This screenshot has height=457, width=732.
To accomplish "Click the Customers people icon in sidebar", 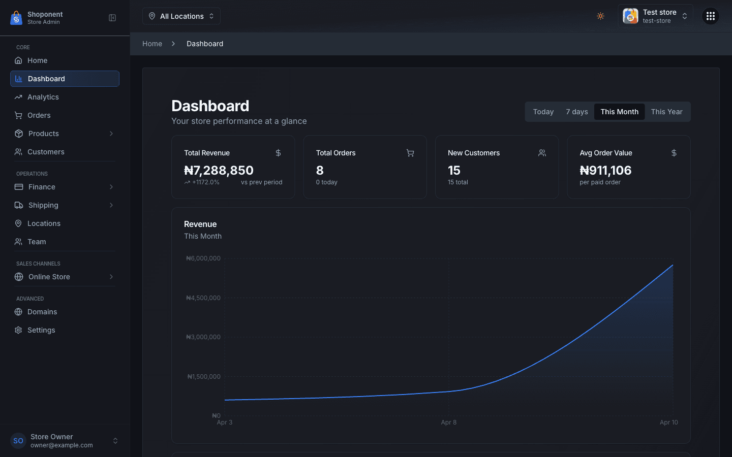I will pyautogui.click(x=18, y=152).
